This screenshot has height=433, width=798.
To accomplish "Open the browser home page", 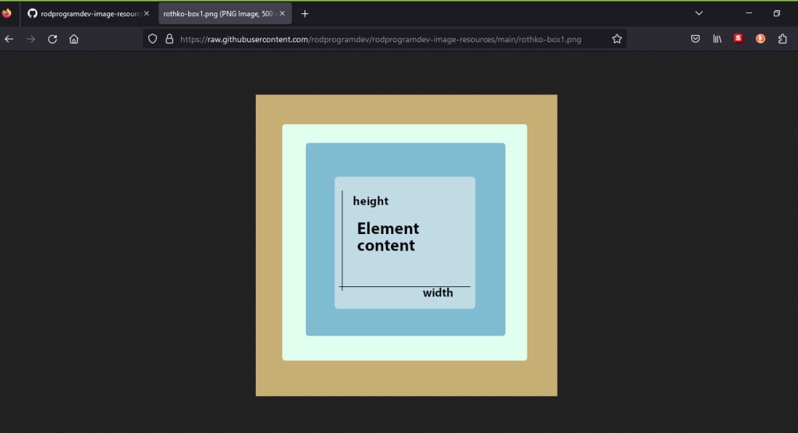I will point(74,39).
